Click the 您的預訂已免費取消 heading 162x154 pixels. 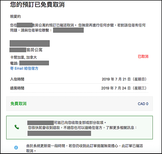tap(37, 5)
